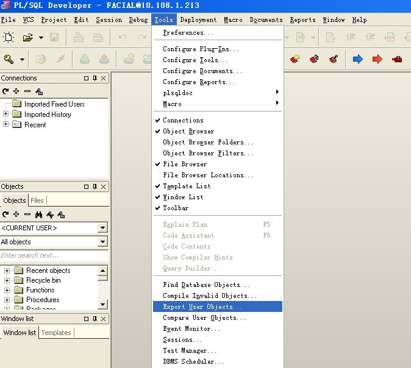
Task: Expand the Recycle bin folder
Action: pos(7,280)
